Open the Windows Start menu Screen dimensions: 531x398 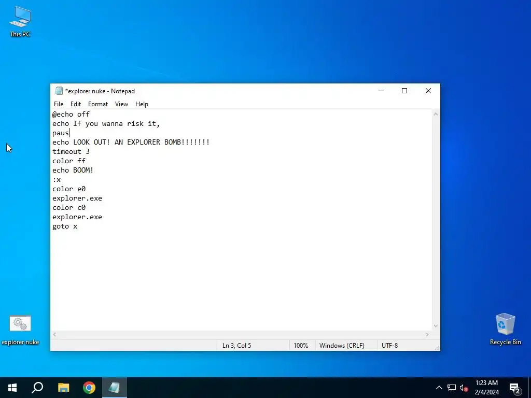pyautogui.click(x=12, y=388)
